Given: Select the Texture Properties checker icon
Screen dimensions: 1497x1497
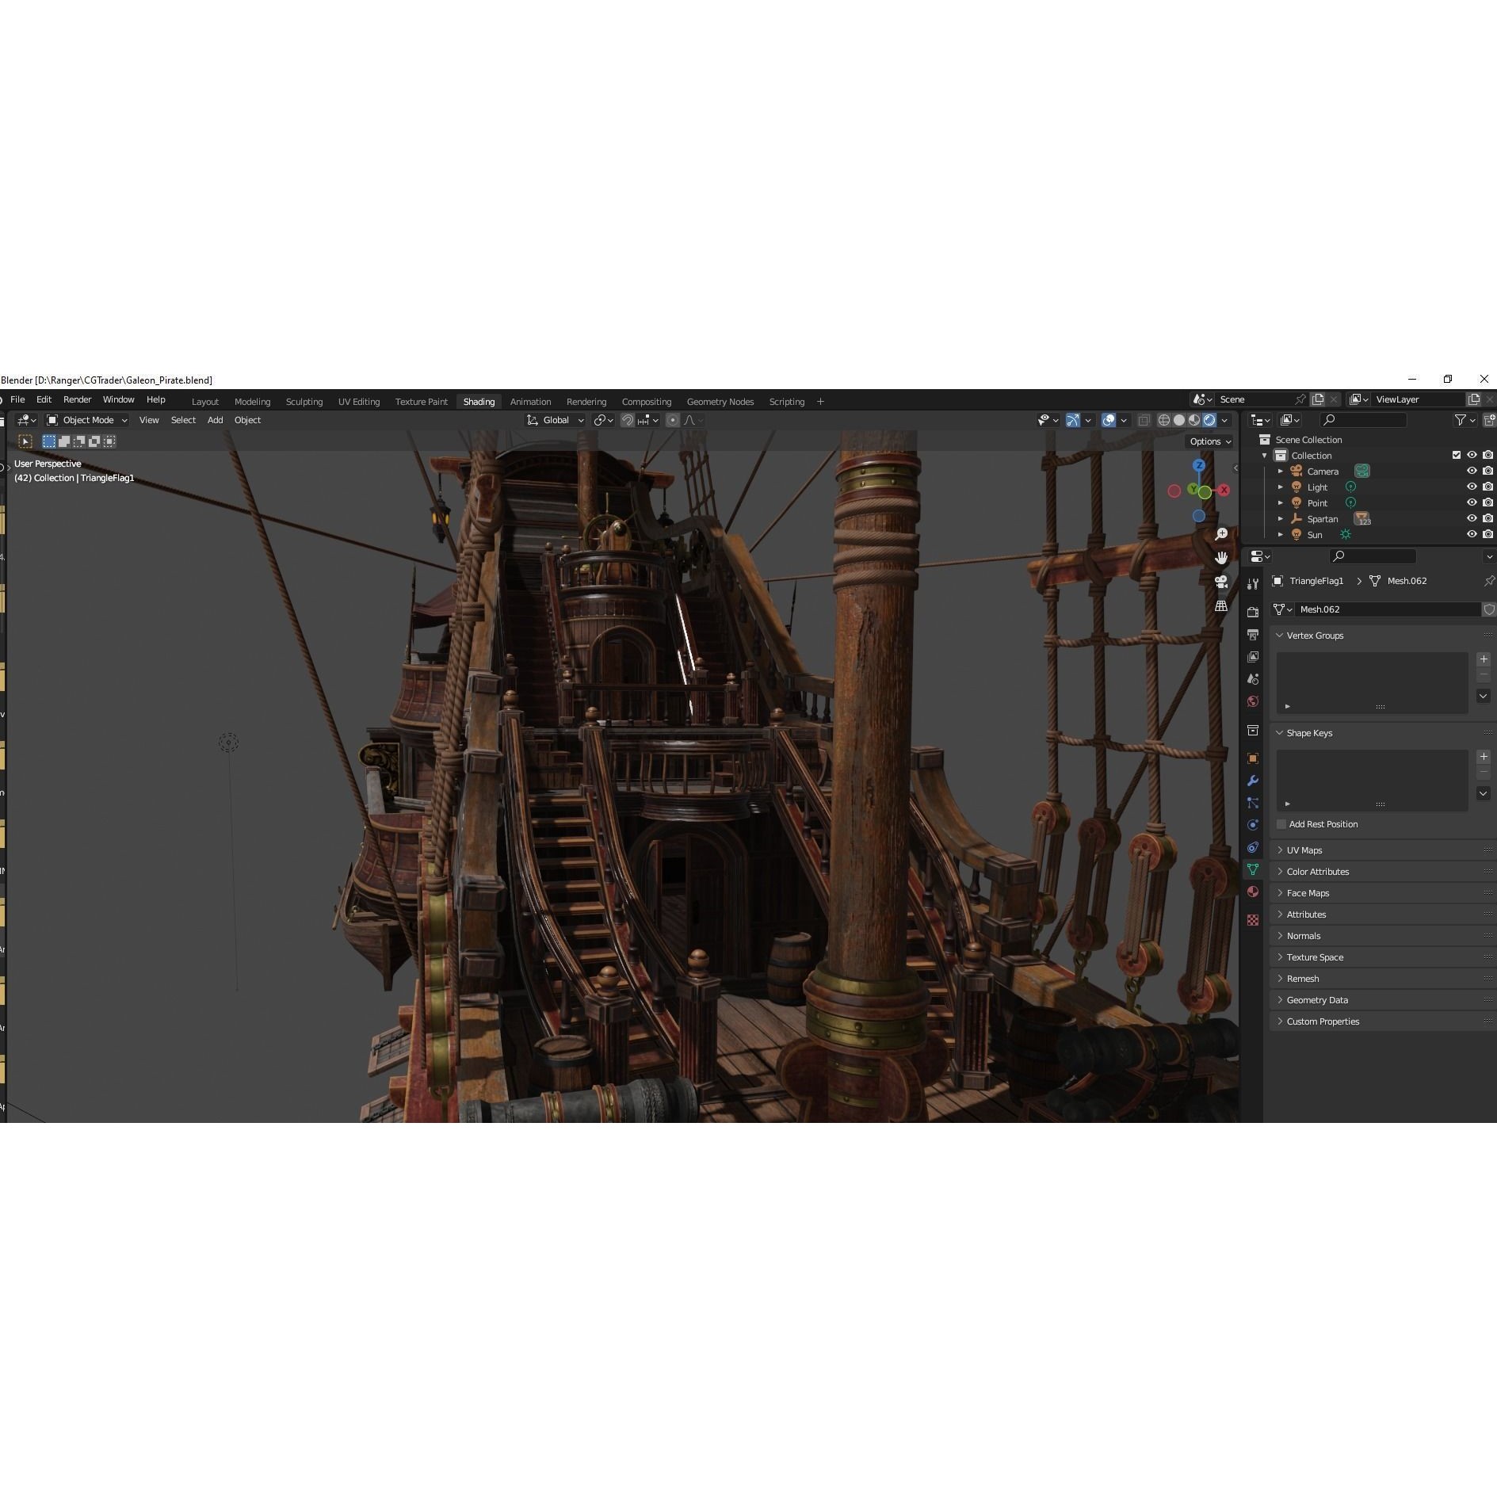Looking at the screenshot, I should (x=1253, y=919).
